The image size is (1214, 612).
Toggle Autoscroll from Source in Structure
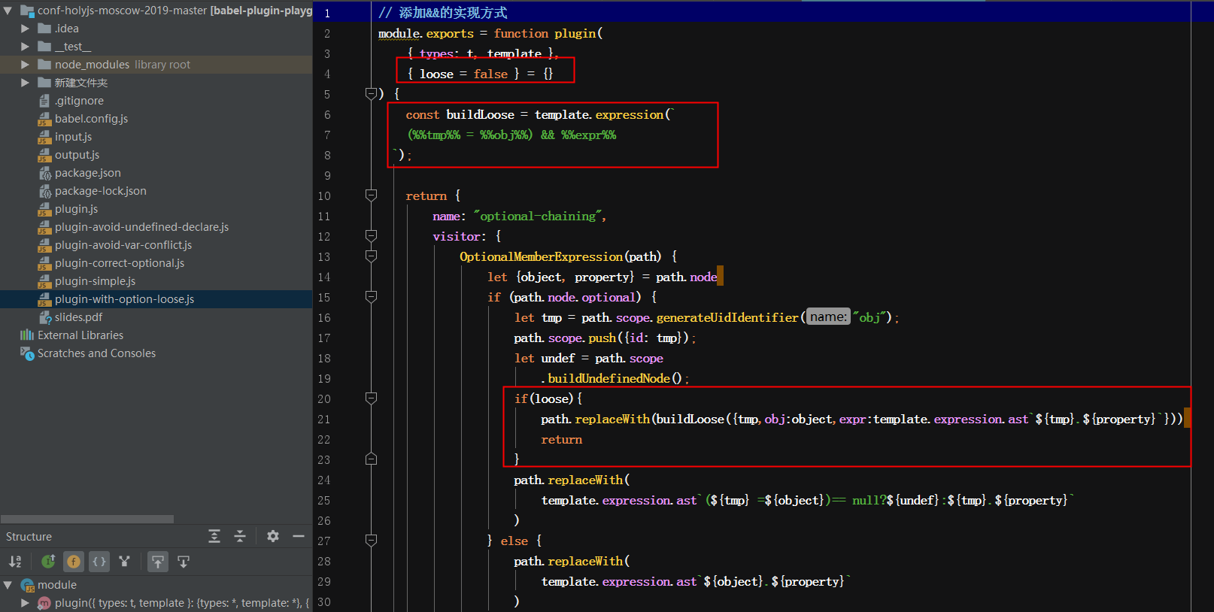[x=184, y=562]
